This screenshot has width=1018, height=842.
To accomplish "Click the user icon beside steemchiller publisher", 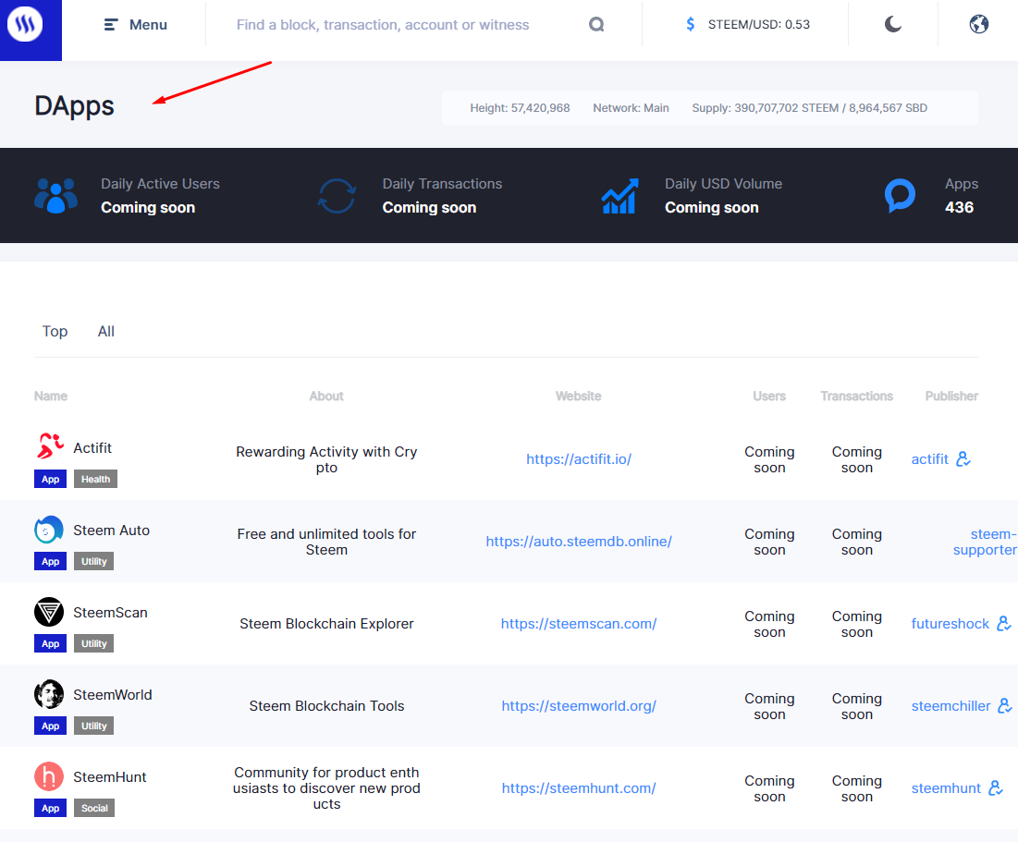I will point(1005,705).
